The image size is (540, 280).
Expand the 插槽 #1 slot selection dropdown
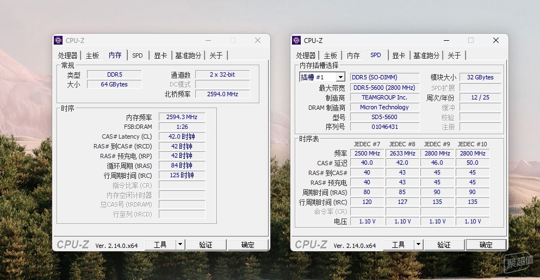pos(340,77)
